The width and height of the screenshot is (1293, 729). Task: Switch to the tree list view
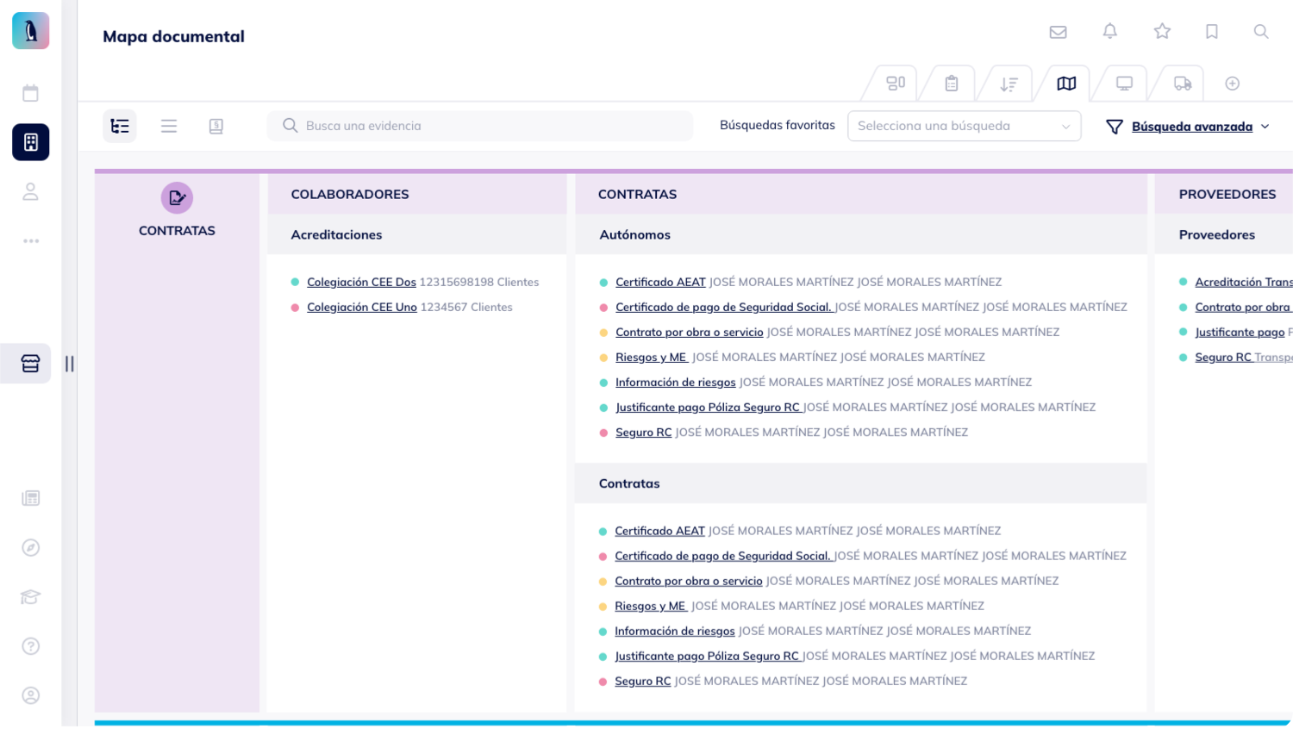[x=120, y=126]
